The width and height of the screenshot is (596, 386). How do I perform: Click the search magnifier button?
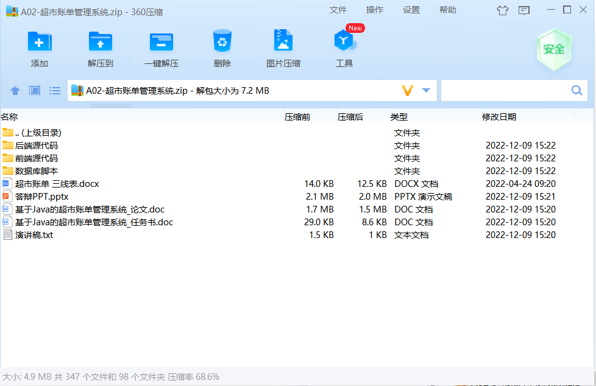[x=576, y=91]
